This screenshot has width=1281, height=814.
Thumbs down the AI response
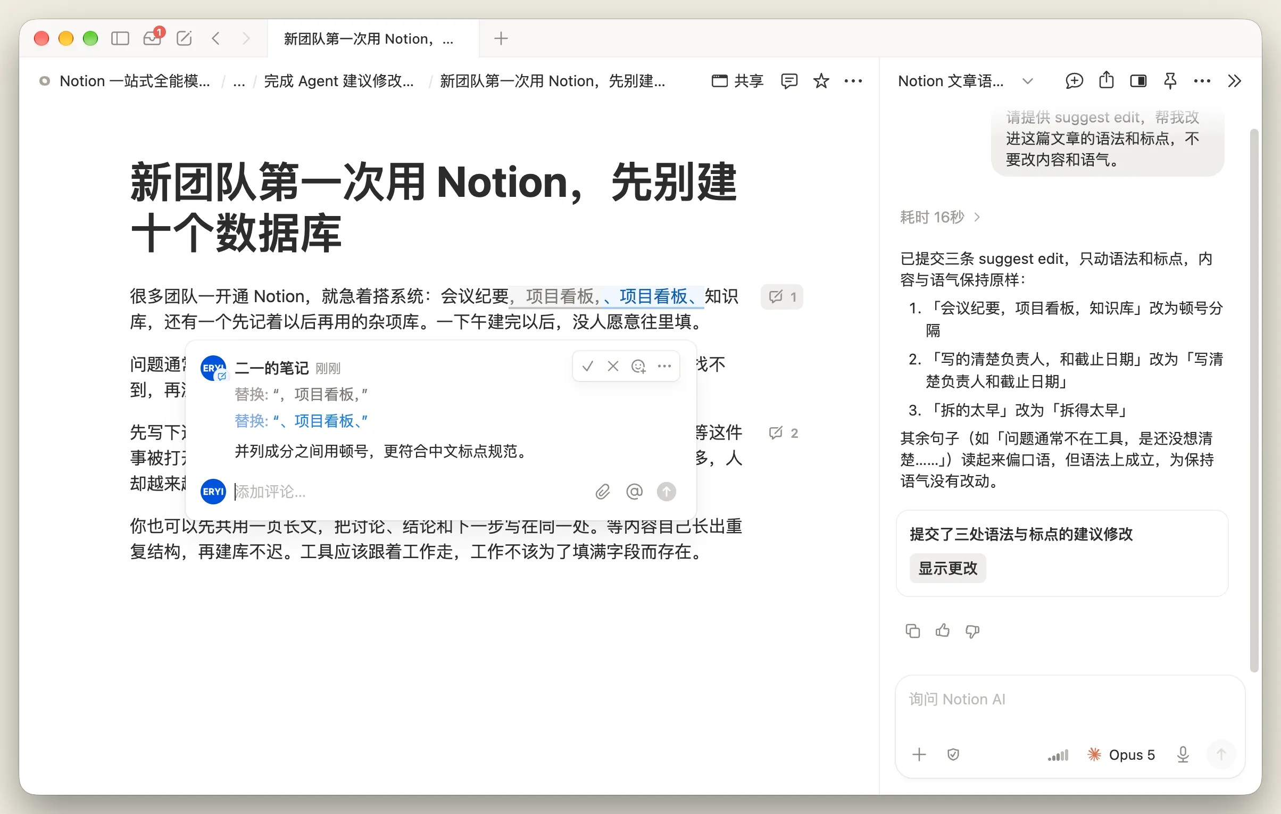pyautogui.click(x=972, y=631)
